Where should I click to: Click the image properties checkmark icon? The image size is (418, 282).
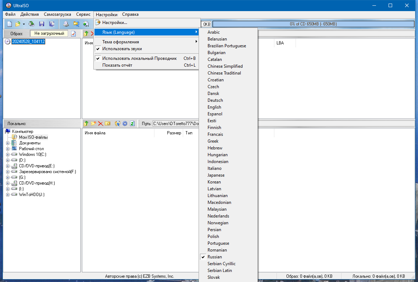(74, 34)
